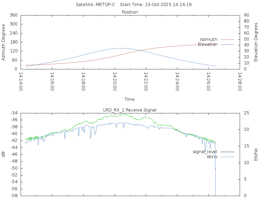Click the Position chart title
This screenshot has height=201, width=268.
130,12
